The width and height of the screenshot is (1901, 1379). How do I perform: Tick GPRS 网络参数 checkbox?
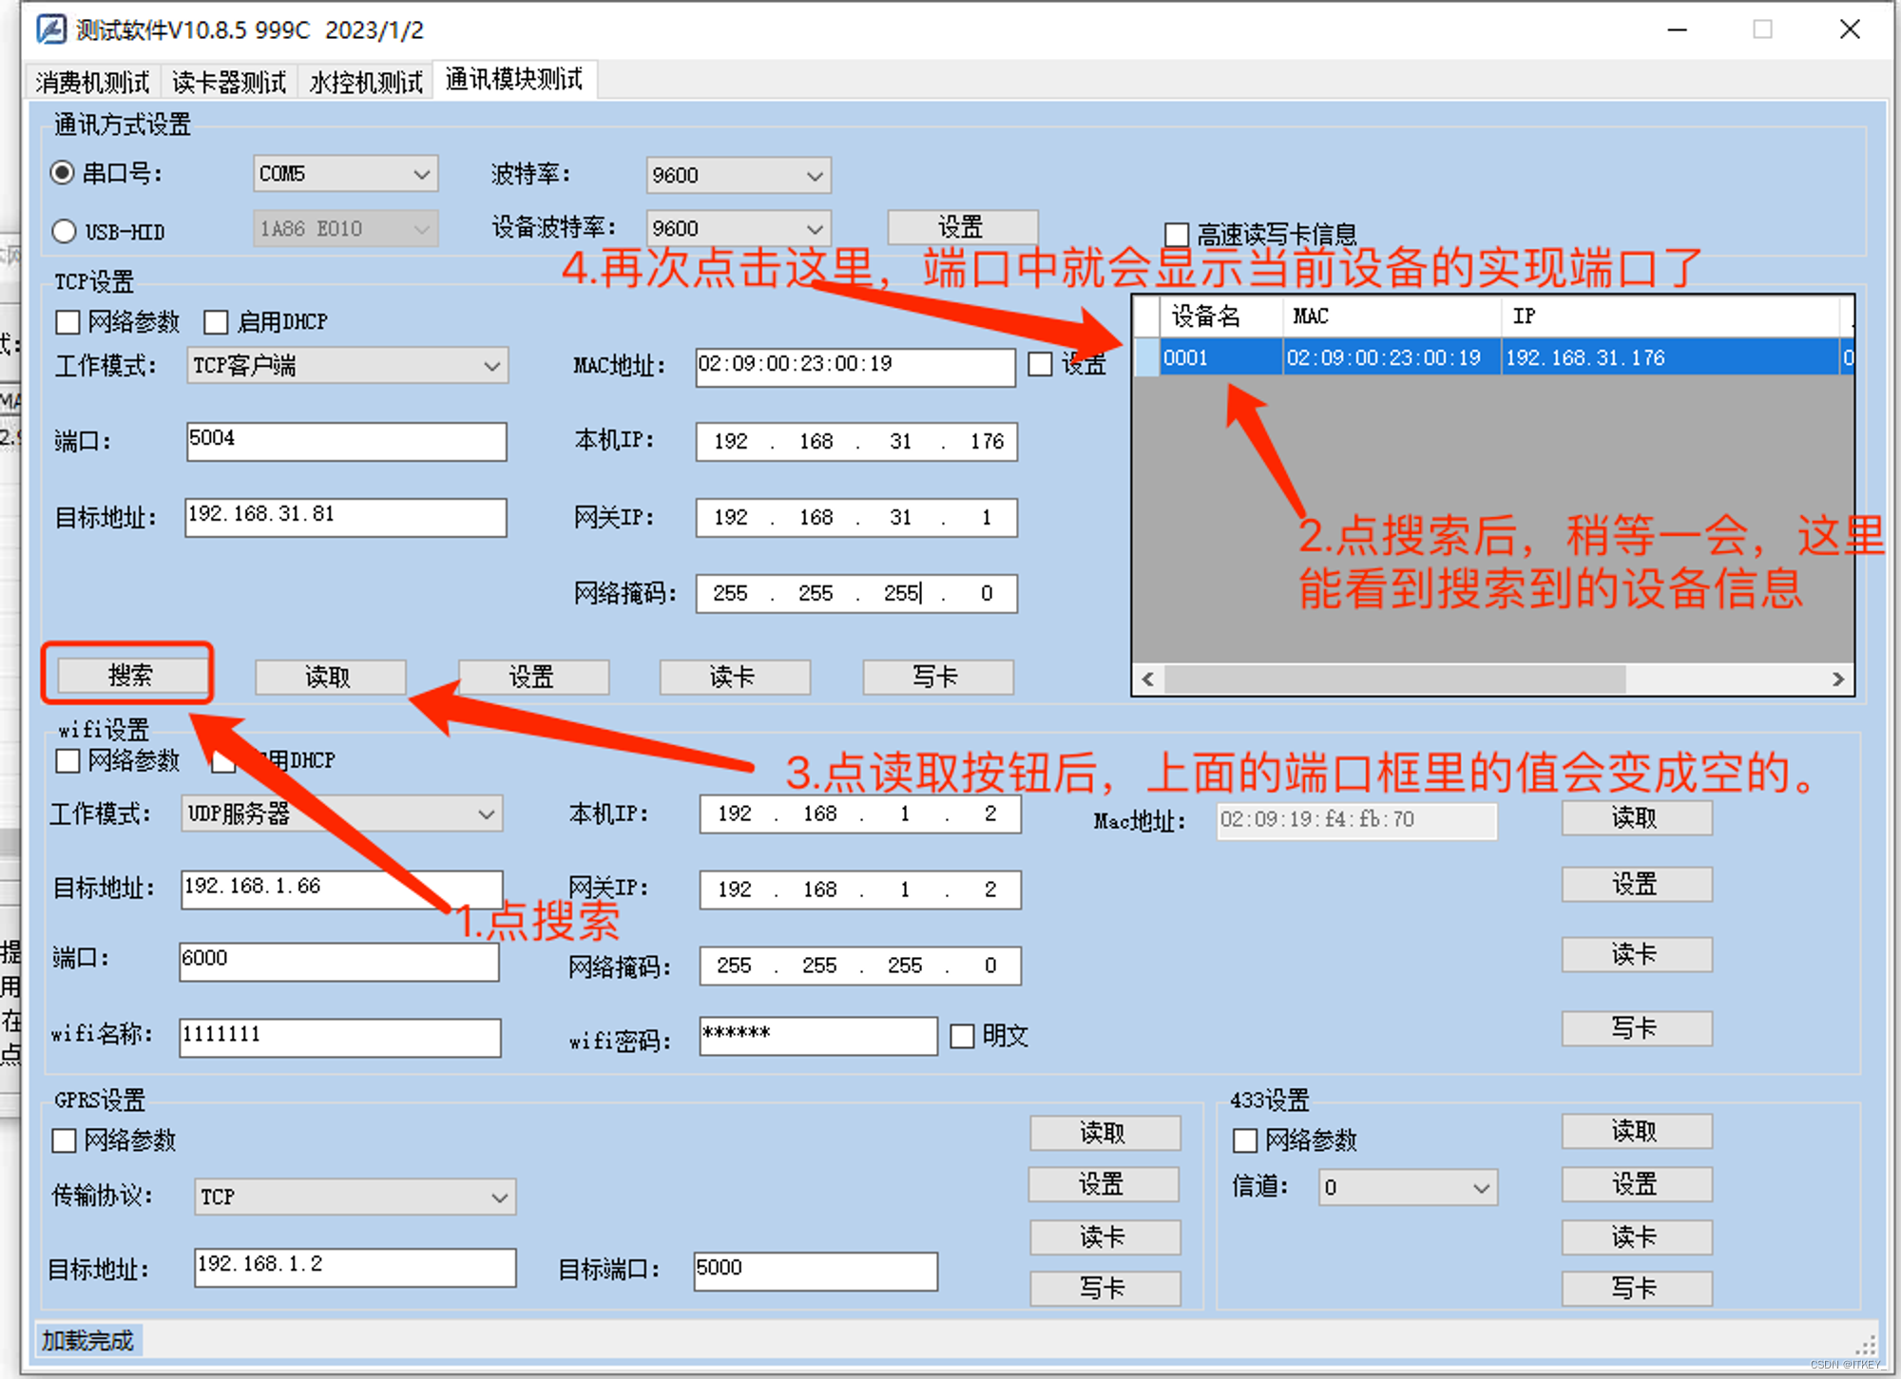point(64,1140)
